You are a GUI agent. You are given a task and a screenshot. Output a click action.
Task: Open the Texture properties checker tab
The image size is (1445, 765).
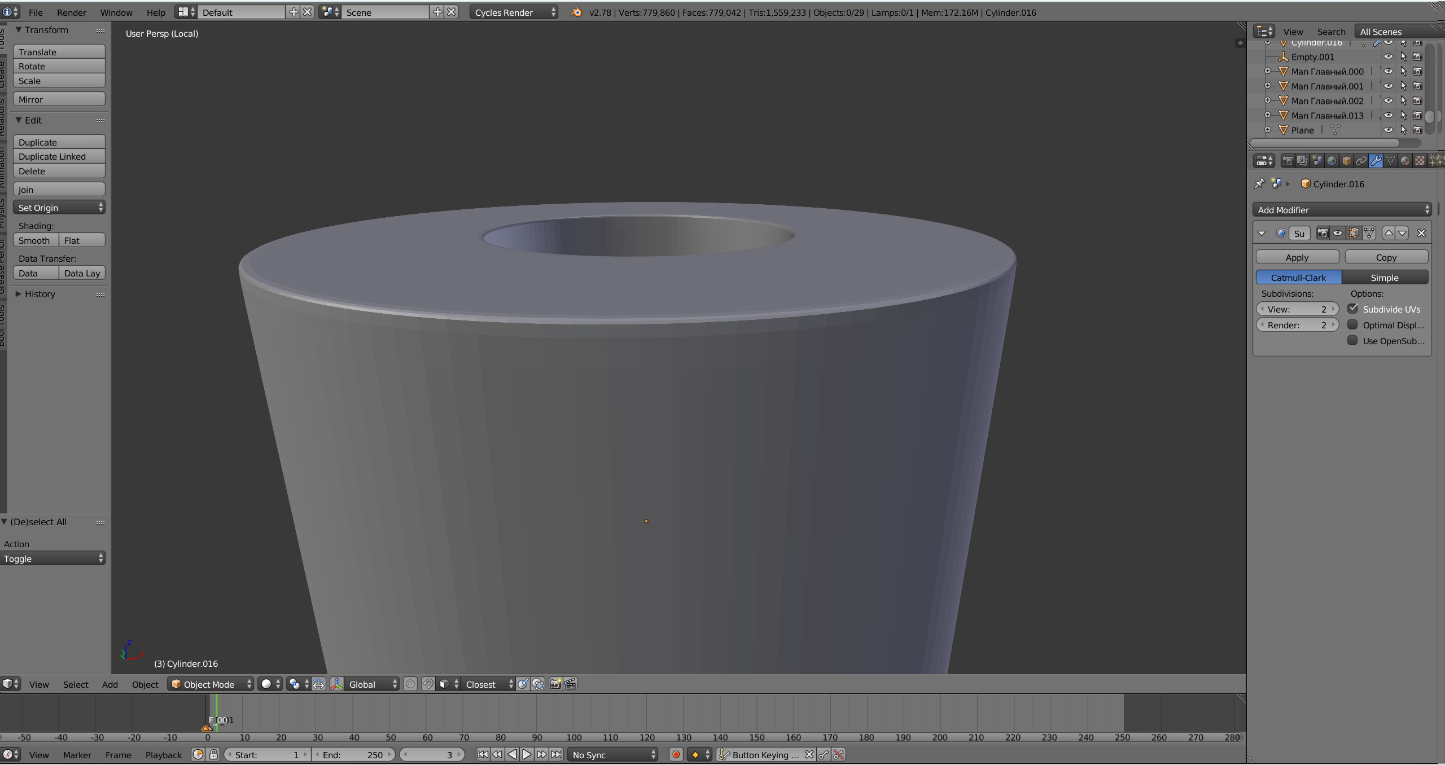1420,161
